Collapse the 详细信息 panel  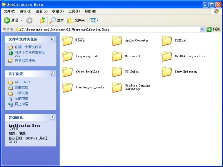point(52,117)
